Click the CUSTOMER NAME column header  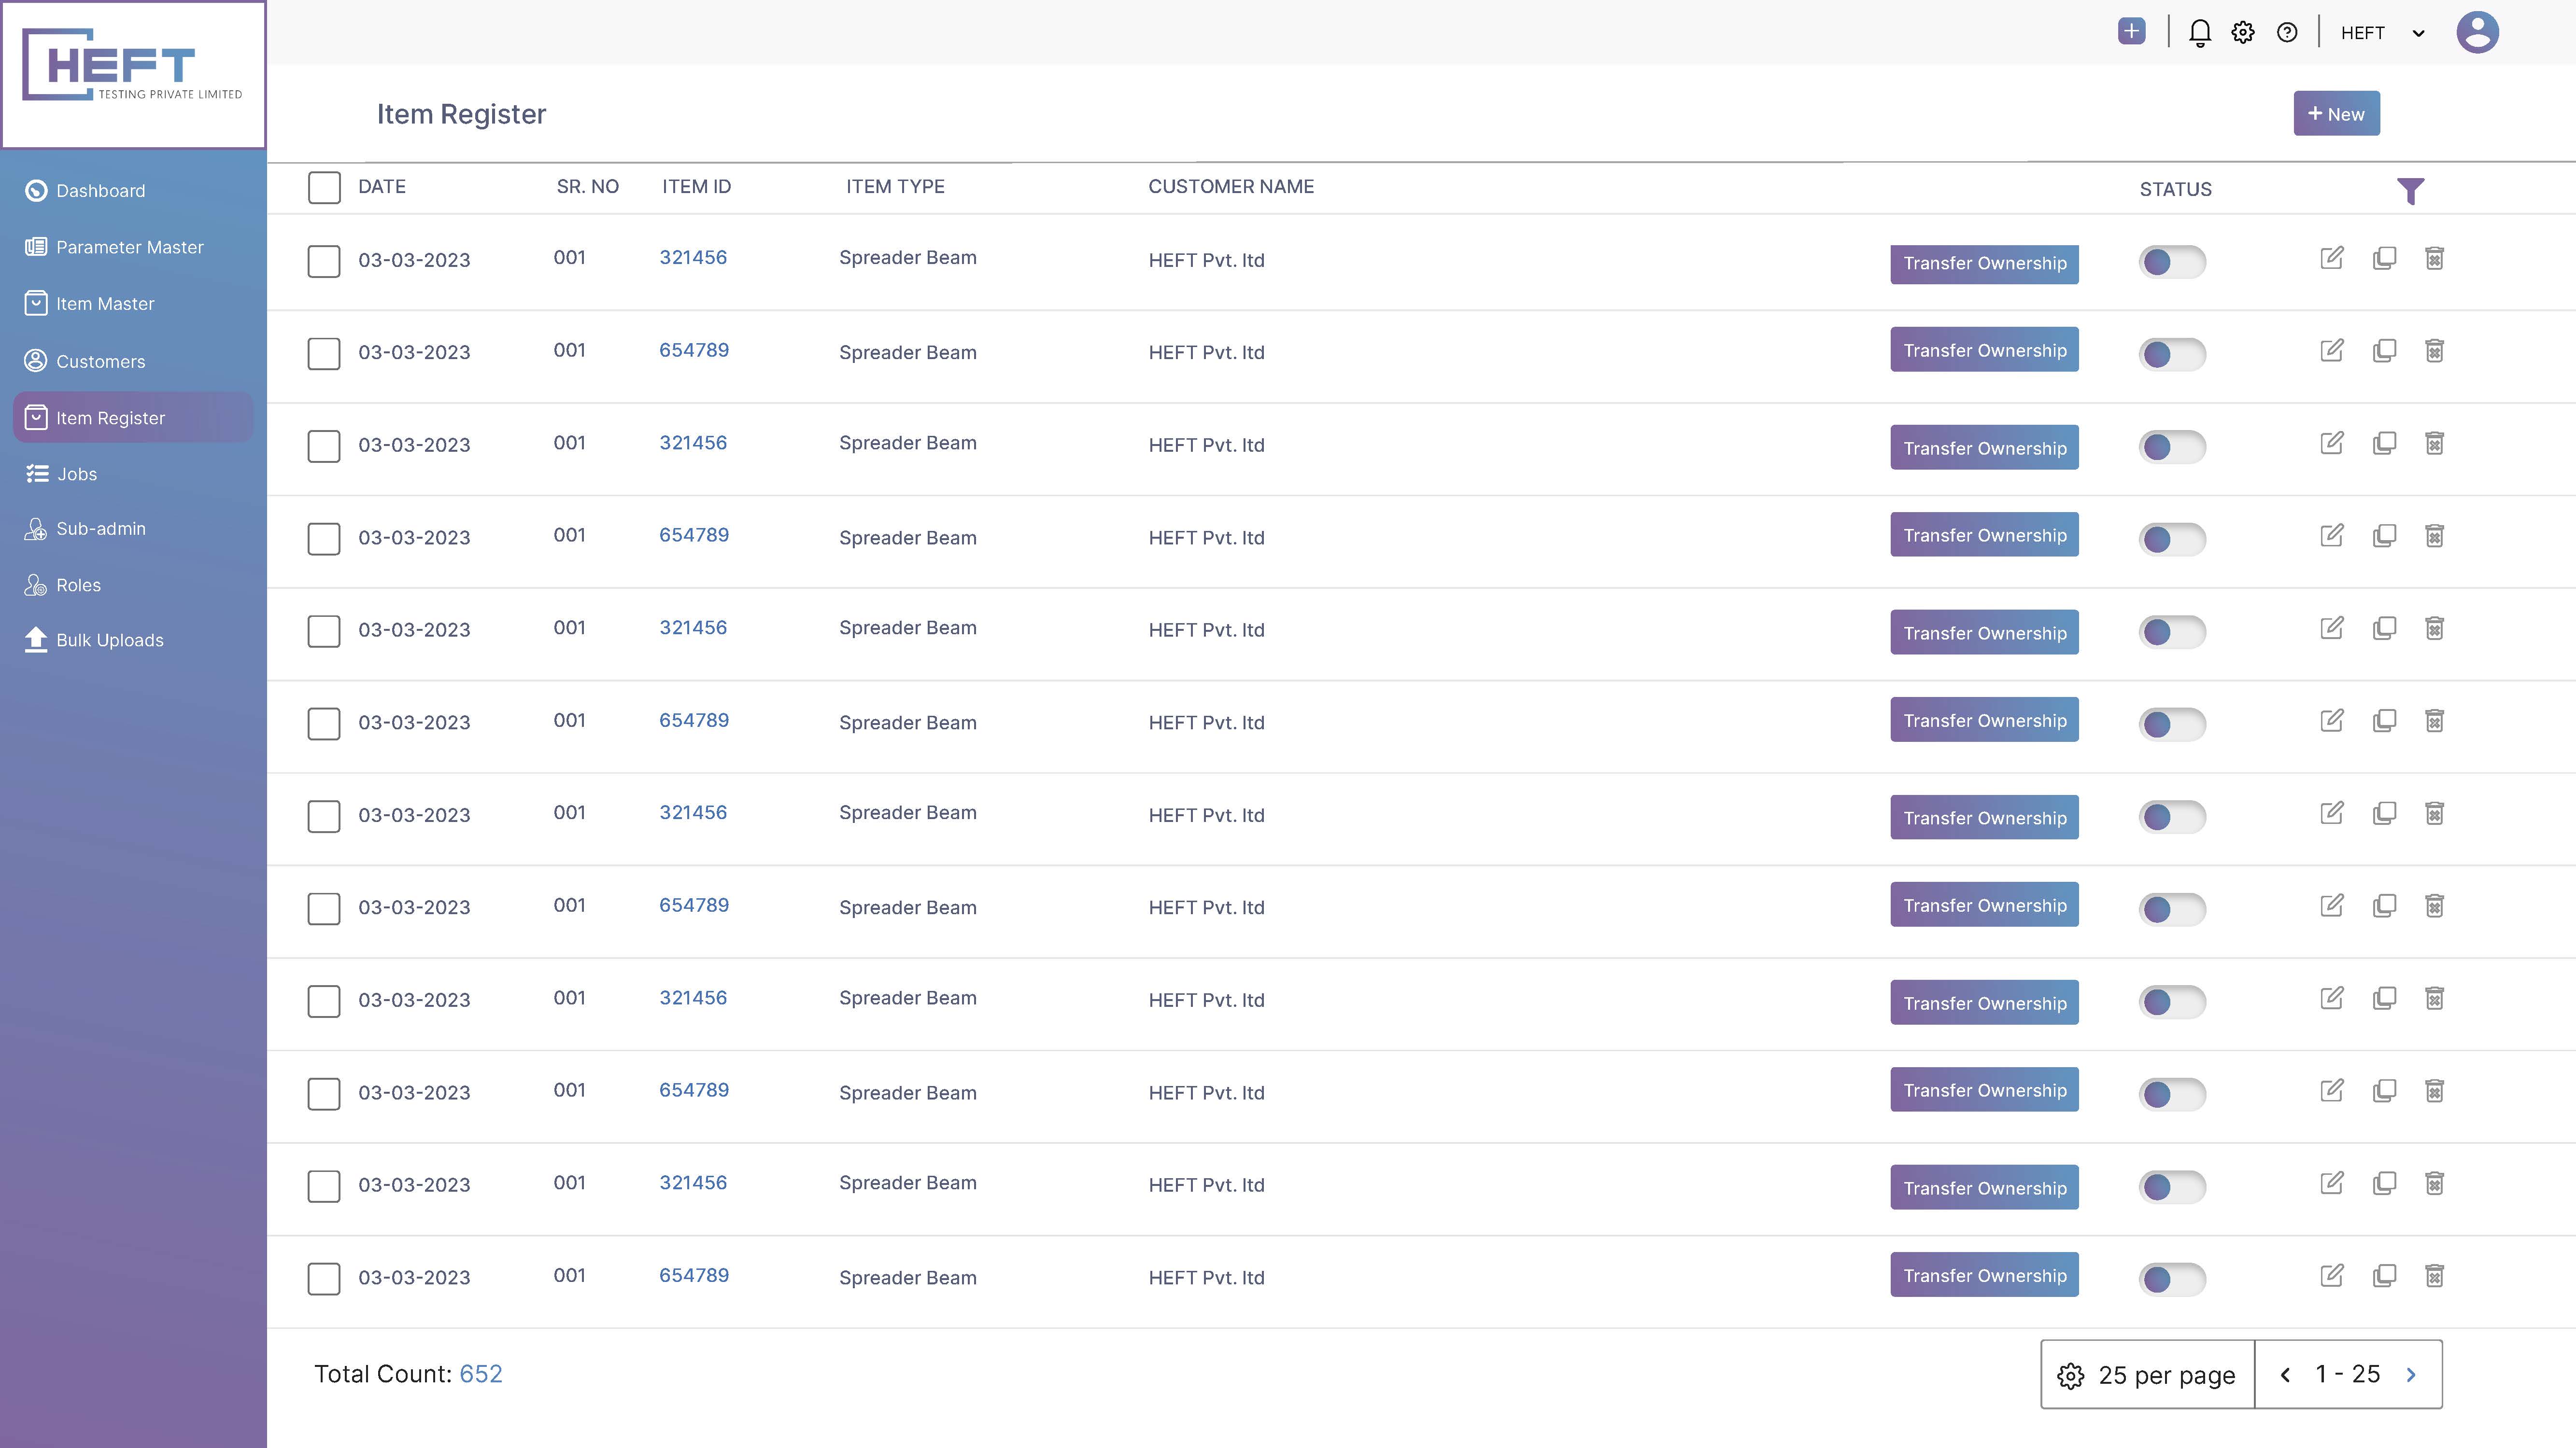coord(1231,186)
